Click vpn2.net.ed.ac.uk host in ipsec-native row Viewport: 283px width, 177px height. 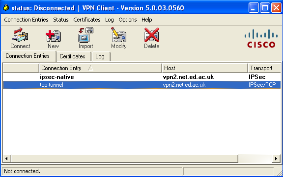[188, 77]
